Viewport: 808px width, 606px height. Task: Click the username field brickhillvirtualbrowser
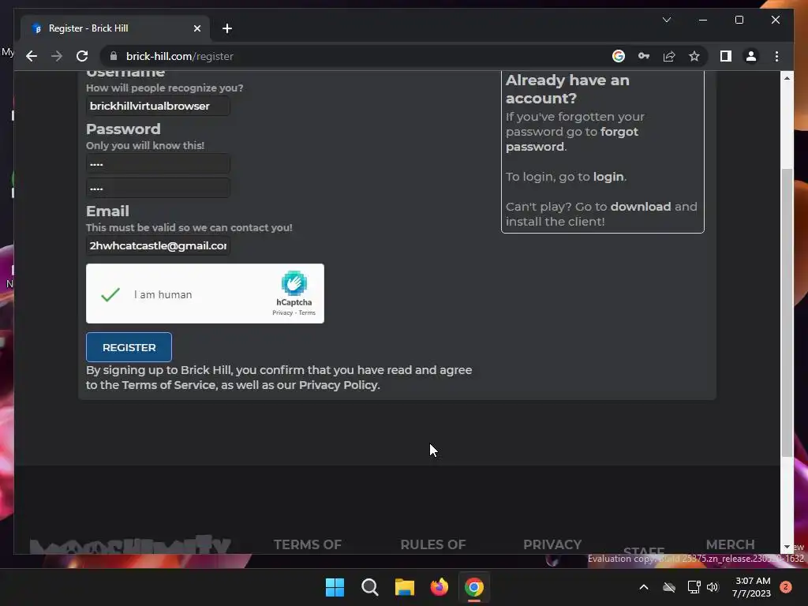point(158,106)
